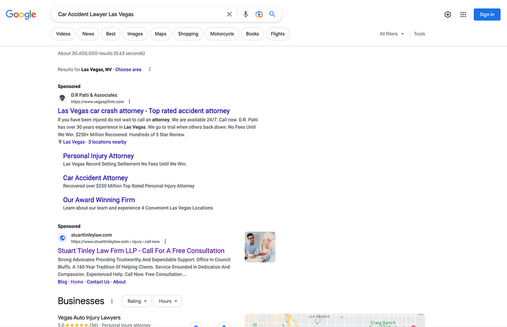
Task: Click the Blog link under Stuart Tinley
Action: coord(62,282)
